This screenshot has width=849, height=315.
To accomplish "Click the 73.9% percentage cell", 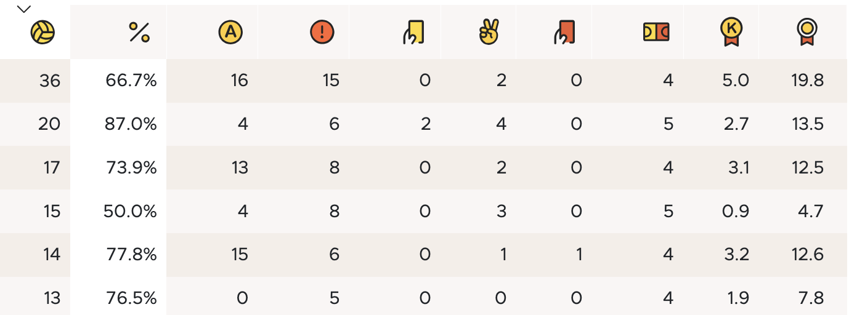I will coord(130,167).
